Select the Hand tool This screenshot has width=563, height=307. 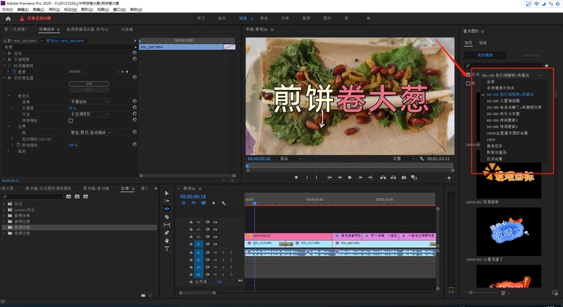pyautogui.click(x=167, y=241)
